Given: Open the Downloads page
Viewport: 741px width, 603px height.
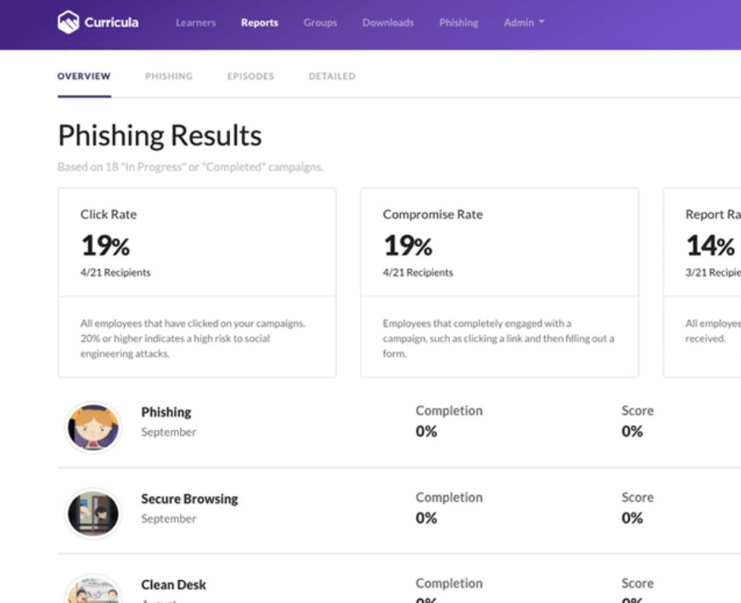Looking at the screenshot, I should 387,23.
